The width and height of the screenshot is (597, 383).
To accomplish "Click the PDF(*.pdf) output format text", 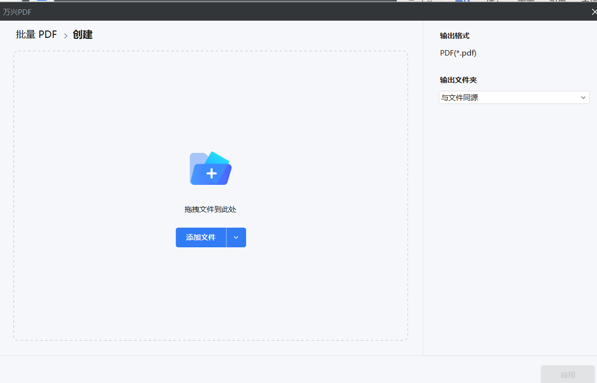I will tap(458, 53).
